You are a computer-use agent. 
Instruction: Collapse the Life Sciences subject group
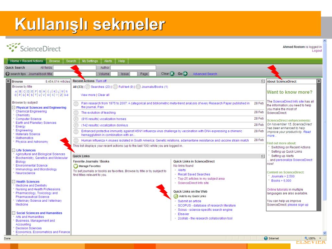[x=14, y=150]
